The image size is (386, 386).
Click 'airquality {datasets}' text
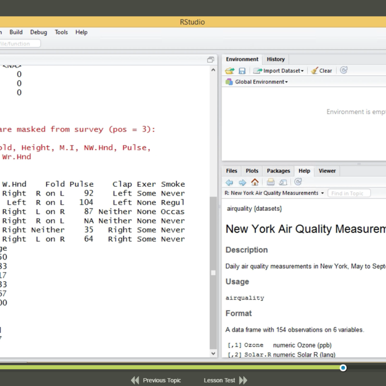pos(254,209)
